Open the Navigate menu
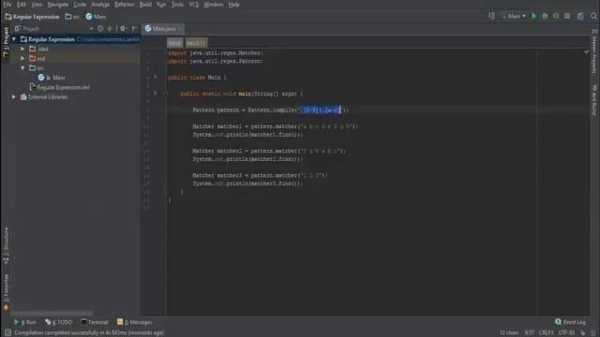The height and width of the screenshot is (337, 600). [58, 5]
